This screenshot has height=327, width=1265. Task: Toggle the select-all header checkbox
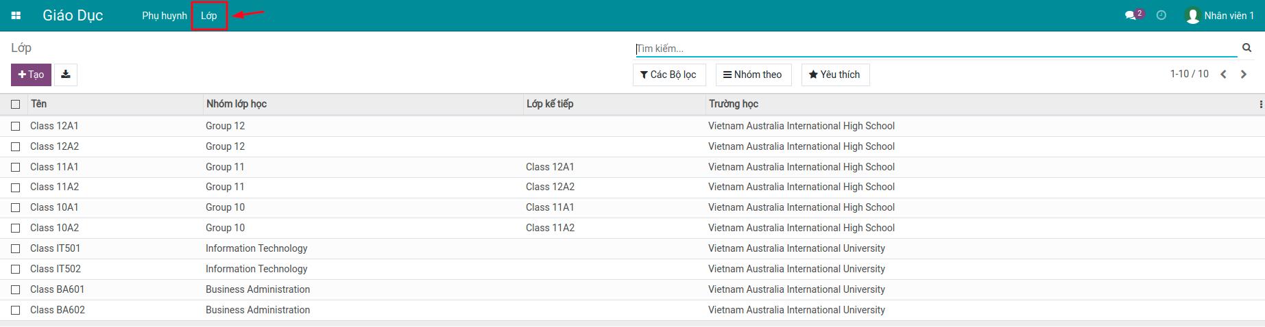16,104
